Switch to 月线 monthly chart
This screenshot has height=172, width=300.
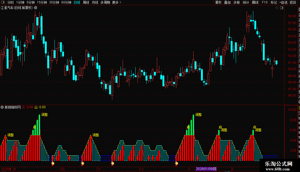point(95,2)
